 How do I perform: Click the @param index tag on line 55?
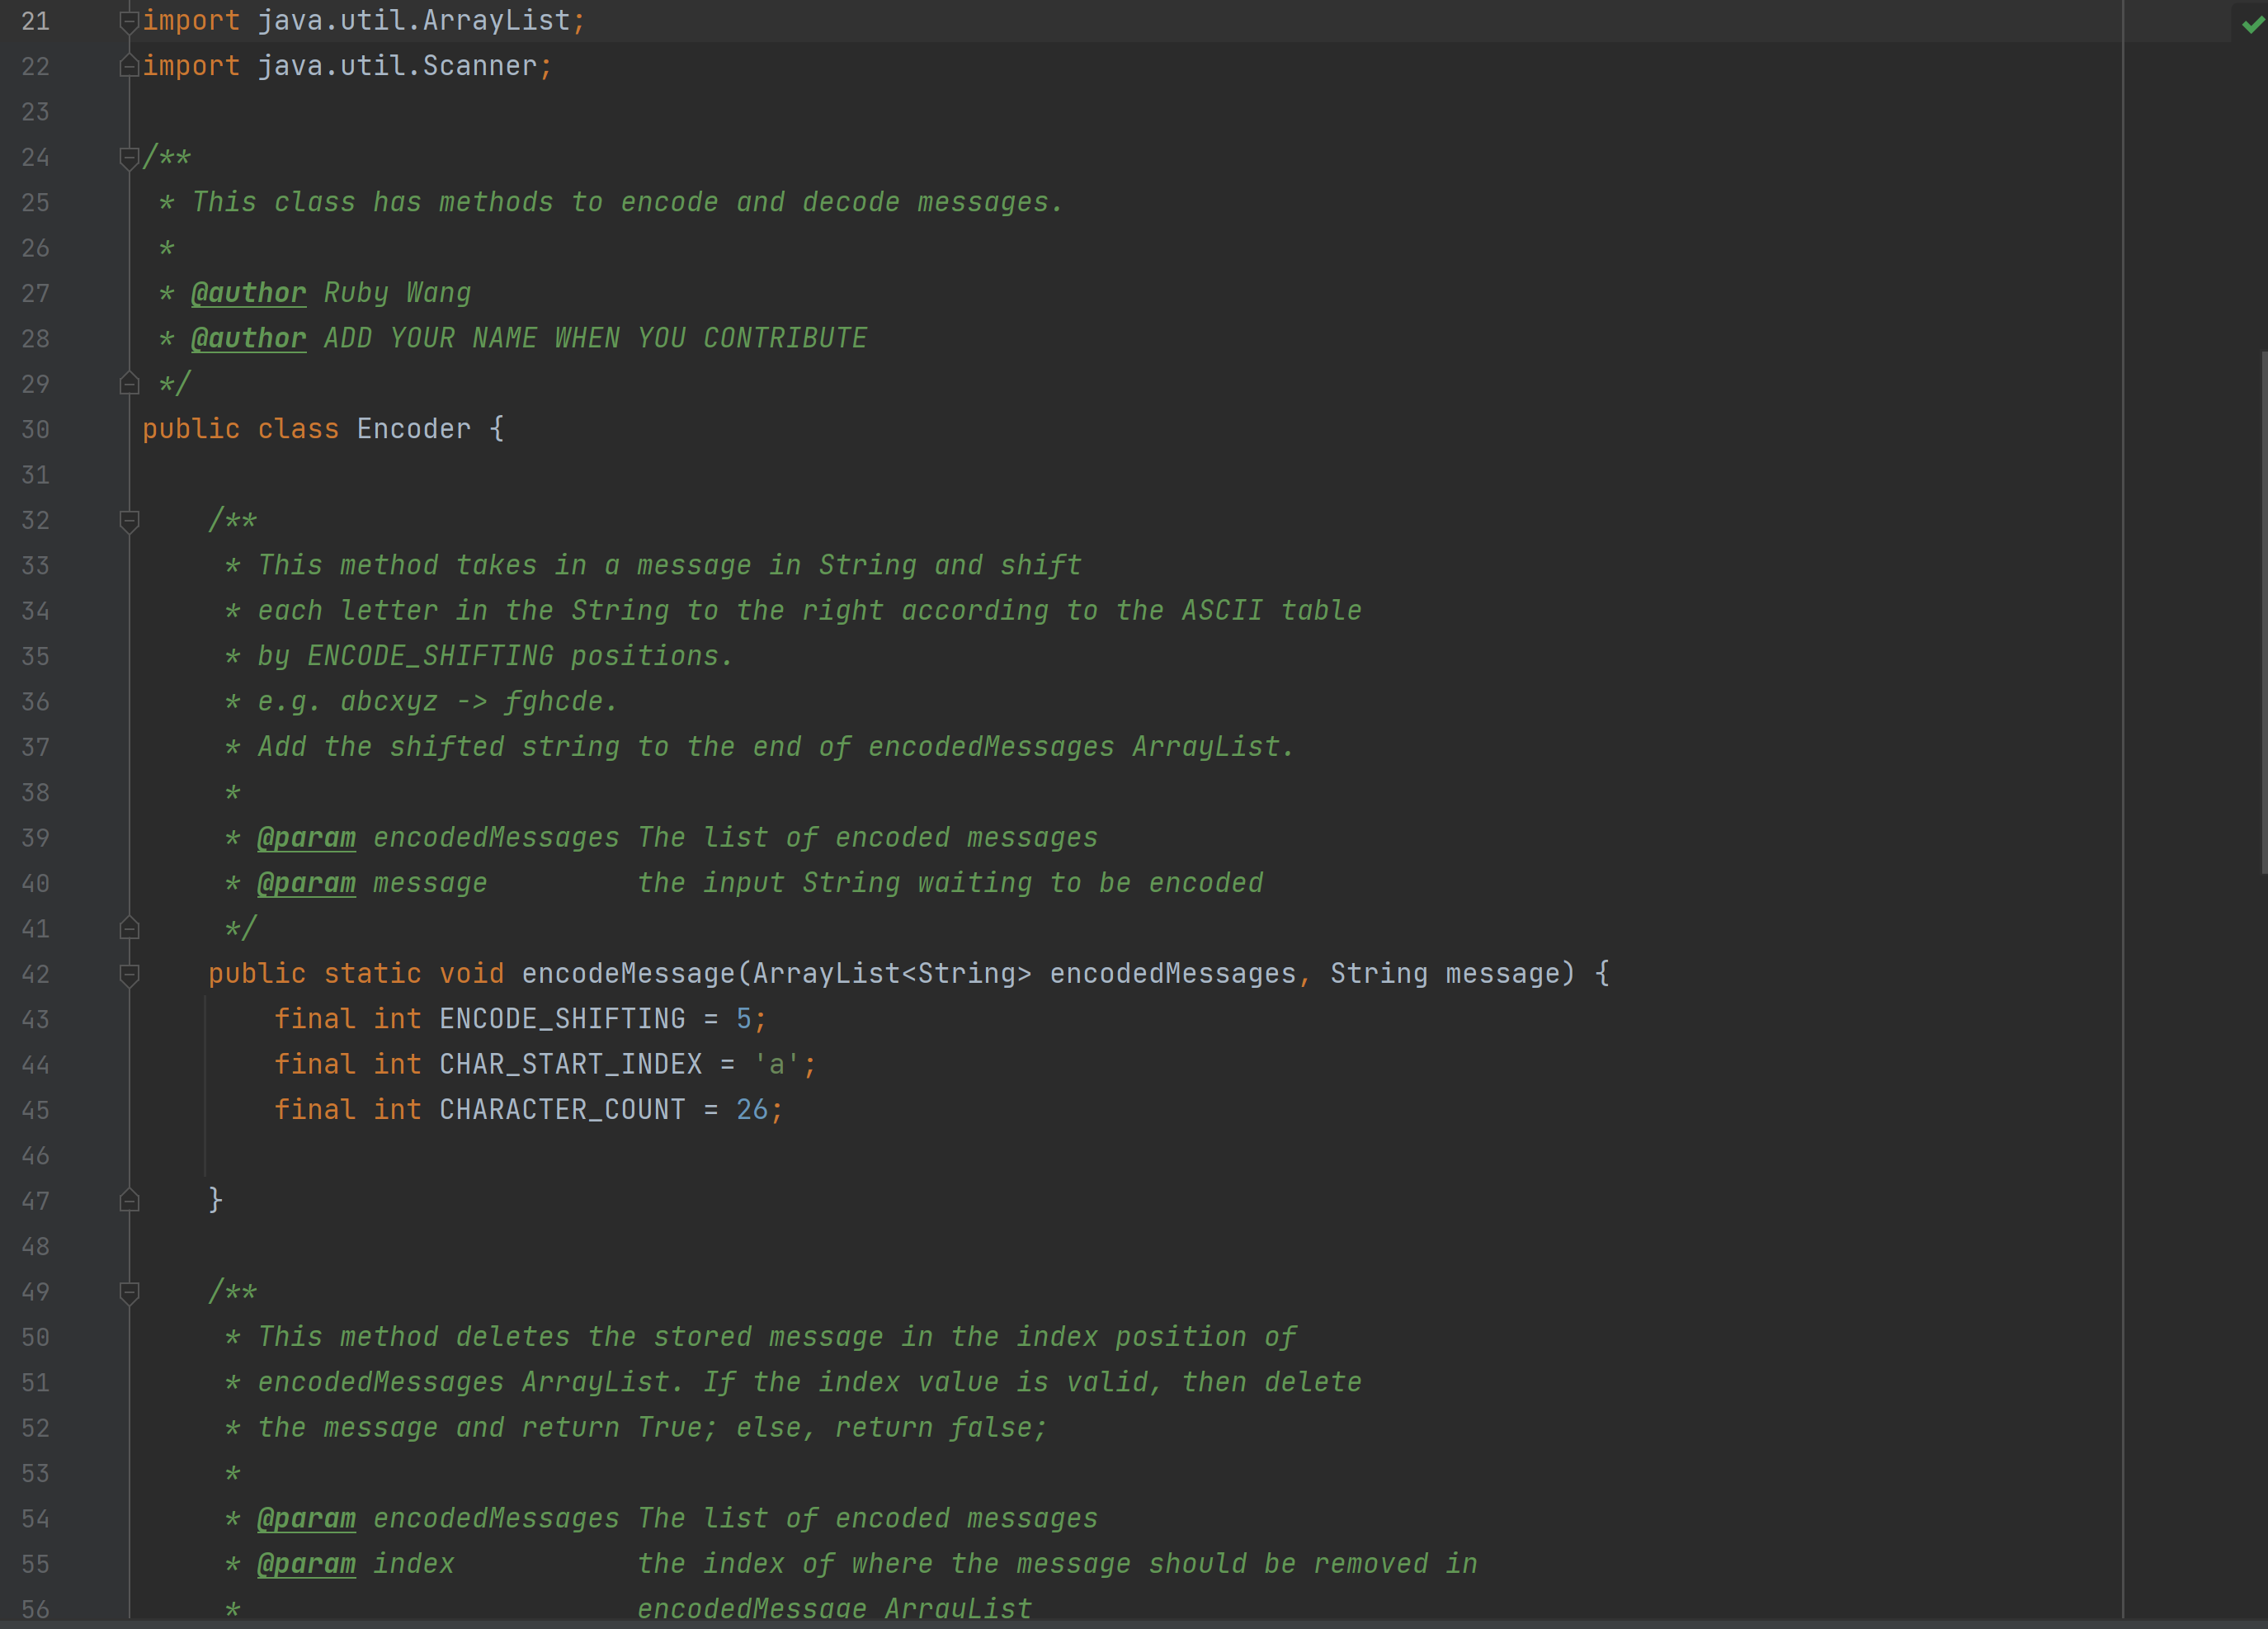coord(306,1564)
